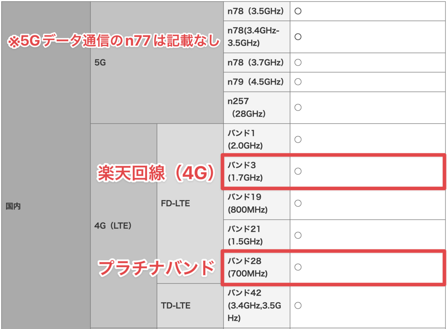The image size is (447, 329).
Task: Select the TD-LTE label cell
Action: 190,305
